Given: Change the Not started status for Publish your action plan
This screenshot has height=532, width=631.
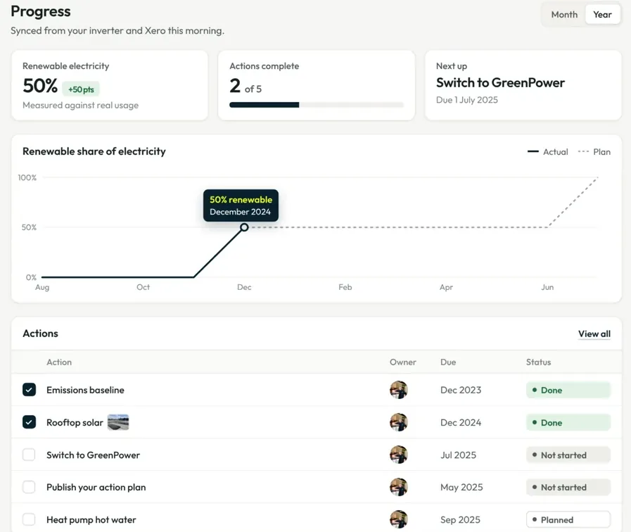Looking at the screenshot, I should pos(568,488).
